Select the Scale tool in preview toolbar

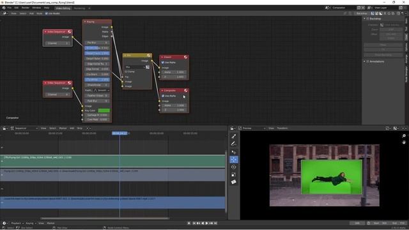pyautogui.click(x=234, y=174)
